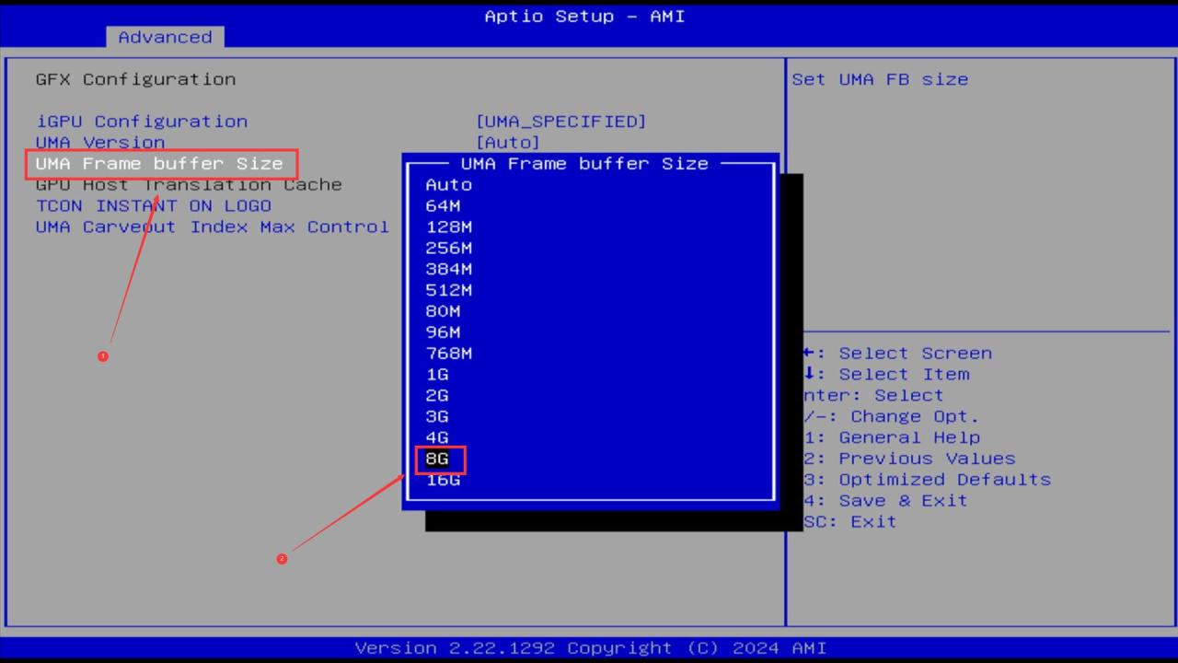1178x663 pixels.
Task: Choose 4G frame buffer size
Action: [x=437, y=438]
